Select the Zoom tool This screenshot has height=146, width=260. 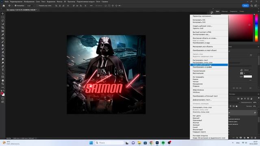(x=3, y=84)
